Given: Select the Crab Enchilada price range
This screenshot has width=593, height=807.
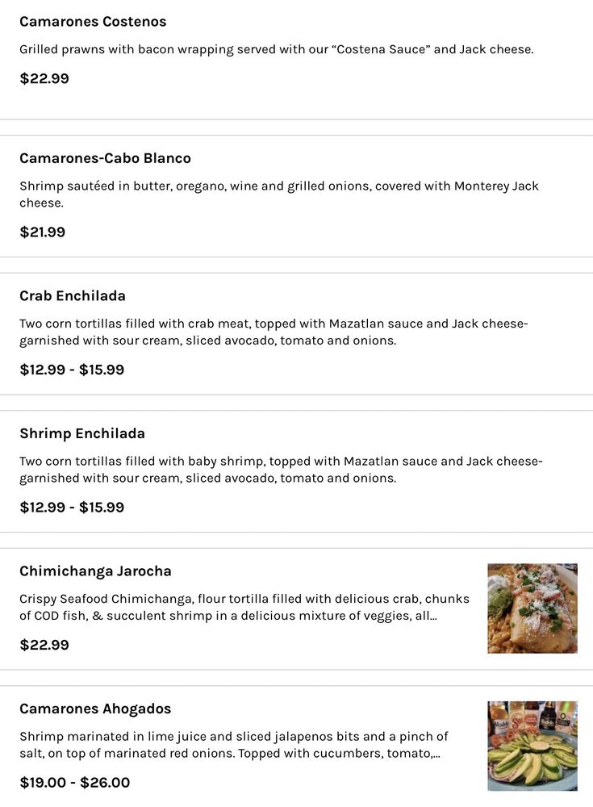Looking at the screenshot, I should 72,370.
